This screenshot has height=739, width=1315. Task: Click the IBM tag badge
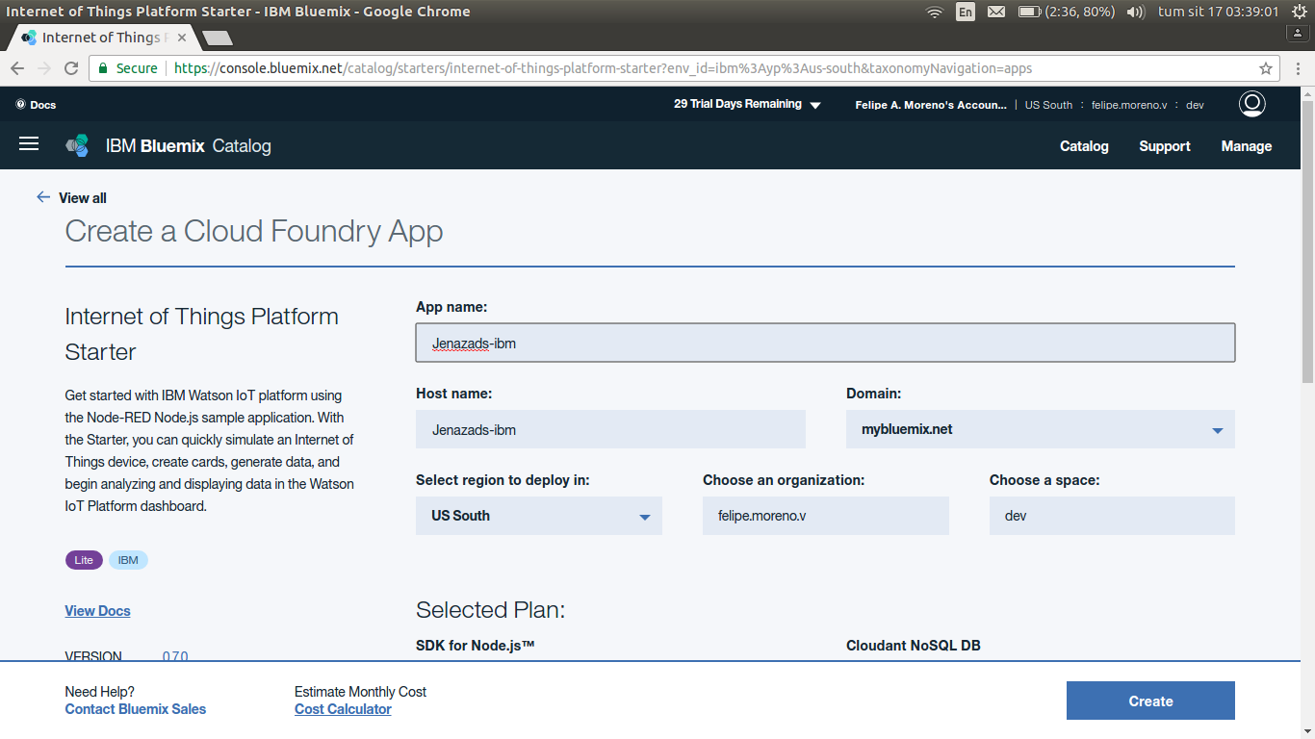click(128, 560)
